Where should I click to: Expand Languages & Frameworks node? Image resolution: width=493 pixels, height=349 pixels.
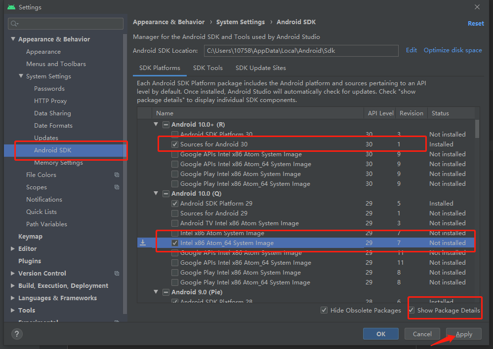click(13, 298)
